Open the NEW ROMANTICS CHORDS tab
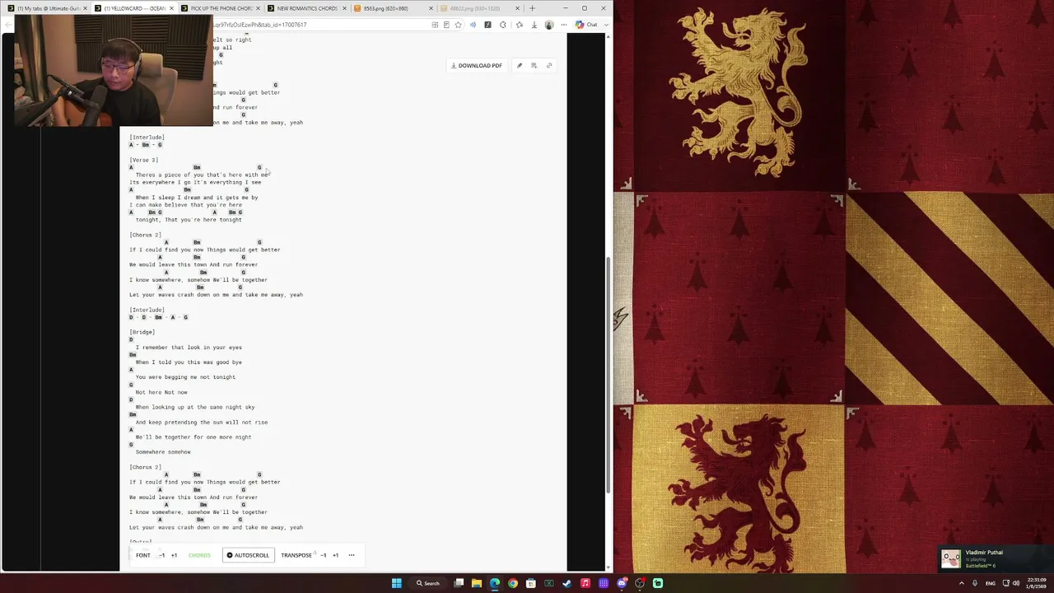This screenshot has height=593, width=1054. coord(305,8)
